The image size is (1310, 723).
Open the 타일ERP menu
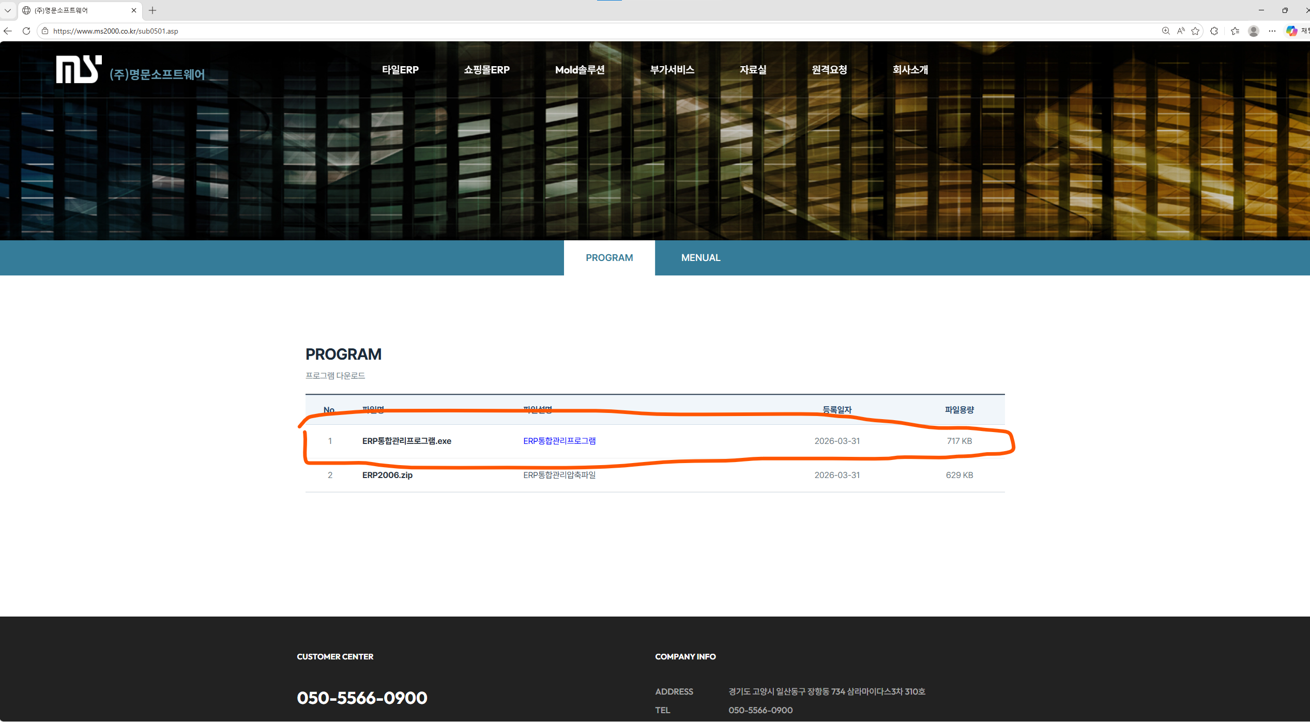coord(400,70)
